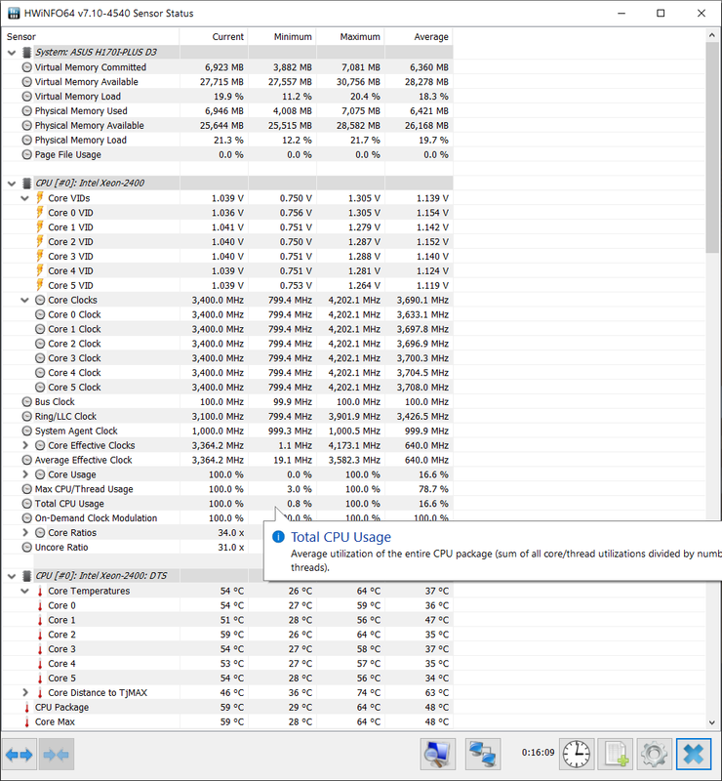Click the Core 2 temperature thermometer icon

coord(40,635)
